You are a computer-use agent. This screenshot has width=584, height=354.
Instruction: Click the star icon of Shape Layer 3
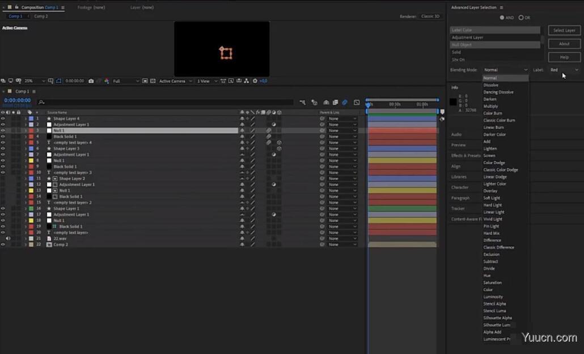pyautogui.click(x=49, y=149)
